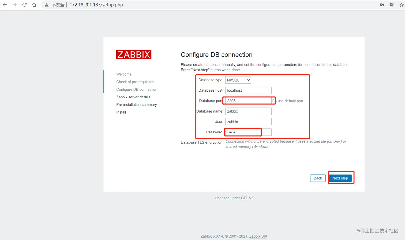Reload the setup.php page
405x240 pixels.
tap(24, 5)
